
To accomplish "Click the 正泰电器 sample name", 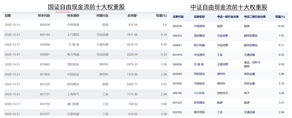I will [73, 114].
